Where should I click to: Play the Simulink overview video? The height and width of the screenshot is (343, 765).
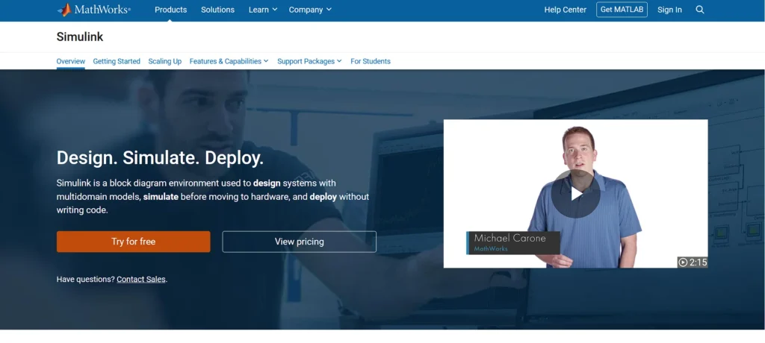point(575,194)
